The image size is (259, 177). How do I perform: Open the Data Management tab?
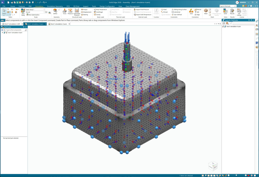(x=133, y=6)
